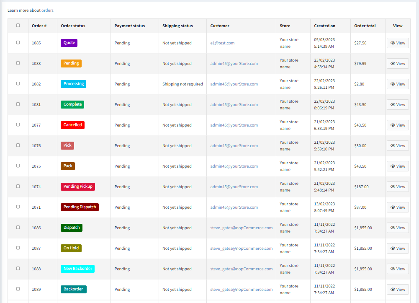Toggle the select-all checkbox in table header

point(18,25)
